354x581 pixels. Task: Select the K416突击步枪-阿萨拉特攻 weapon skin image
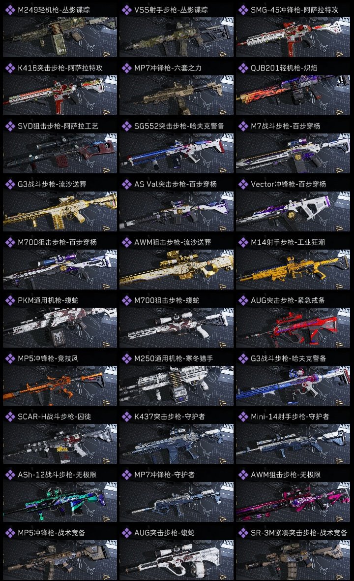60,95
